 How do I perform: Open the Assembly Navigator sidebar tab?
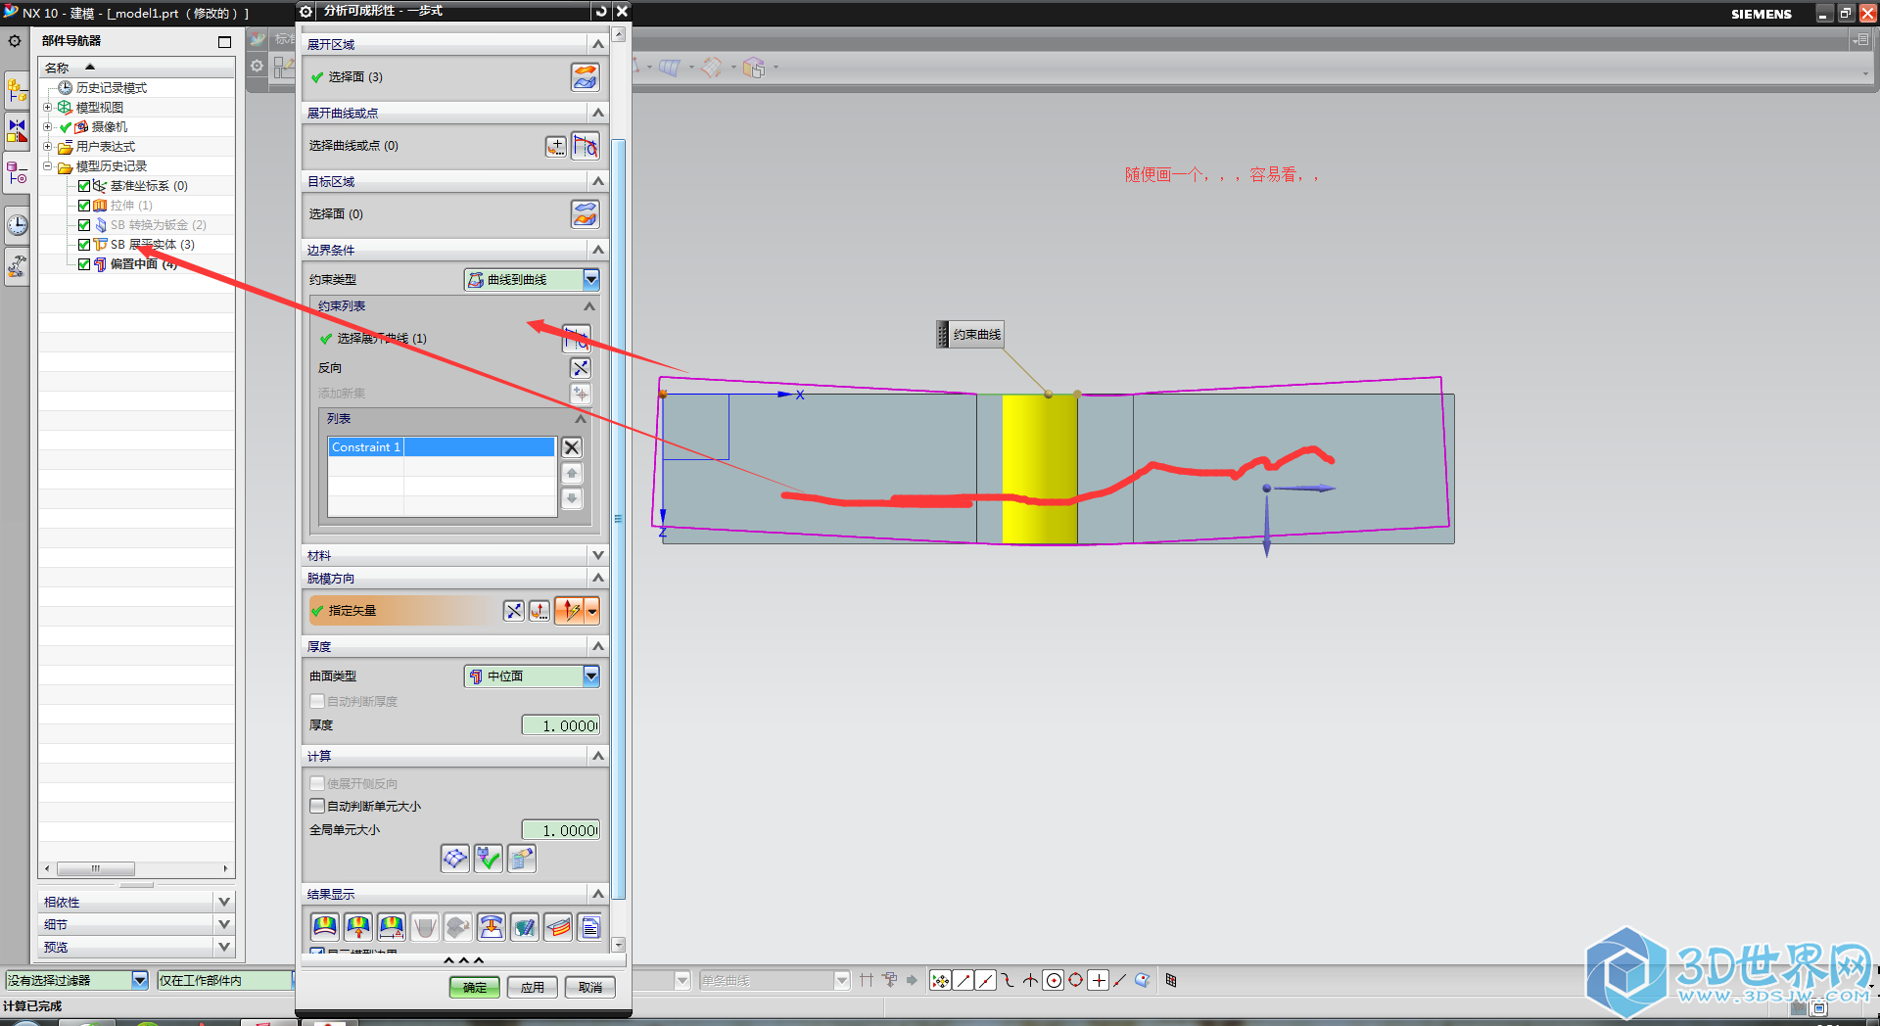click(x=17, y=91)
